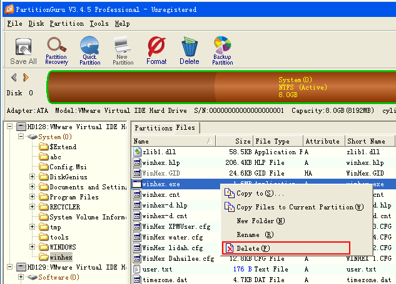The height and width of the screenshot is (284, 396).
Task: Click the HD129 hard disk icon
Action: (x=21, y=267)
